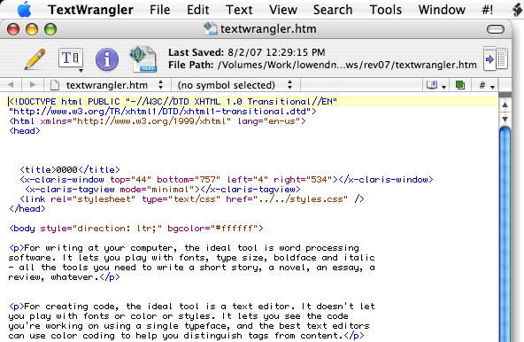Open the #! shebang menu
Image resolution: width=524 pixels, height=342 pixels.
pos(487,10)
